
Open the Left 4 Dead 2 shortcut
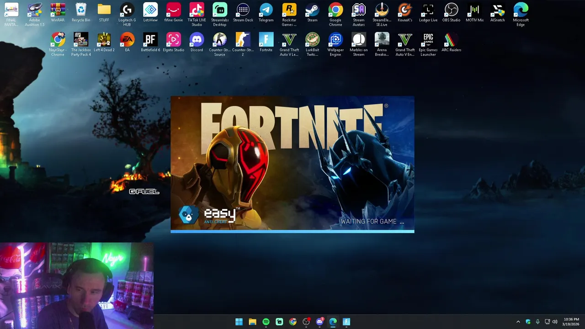tap(104, 42)
